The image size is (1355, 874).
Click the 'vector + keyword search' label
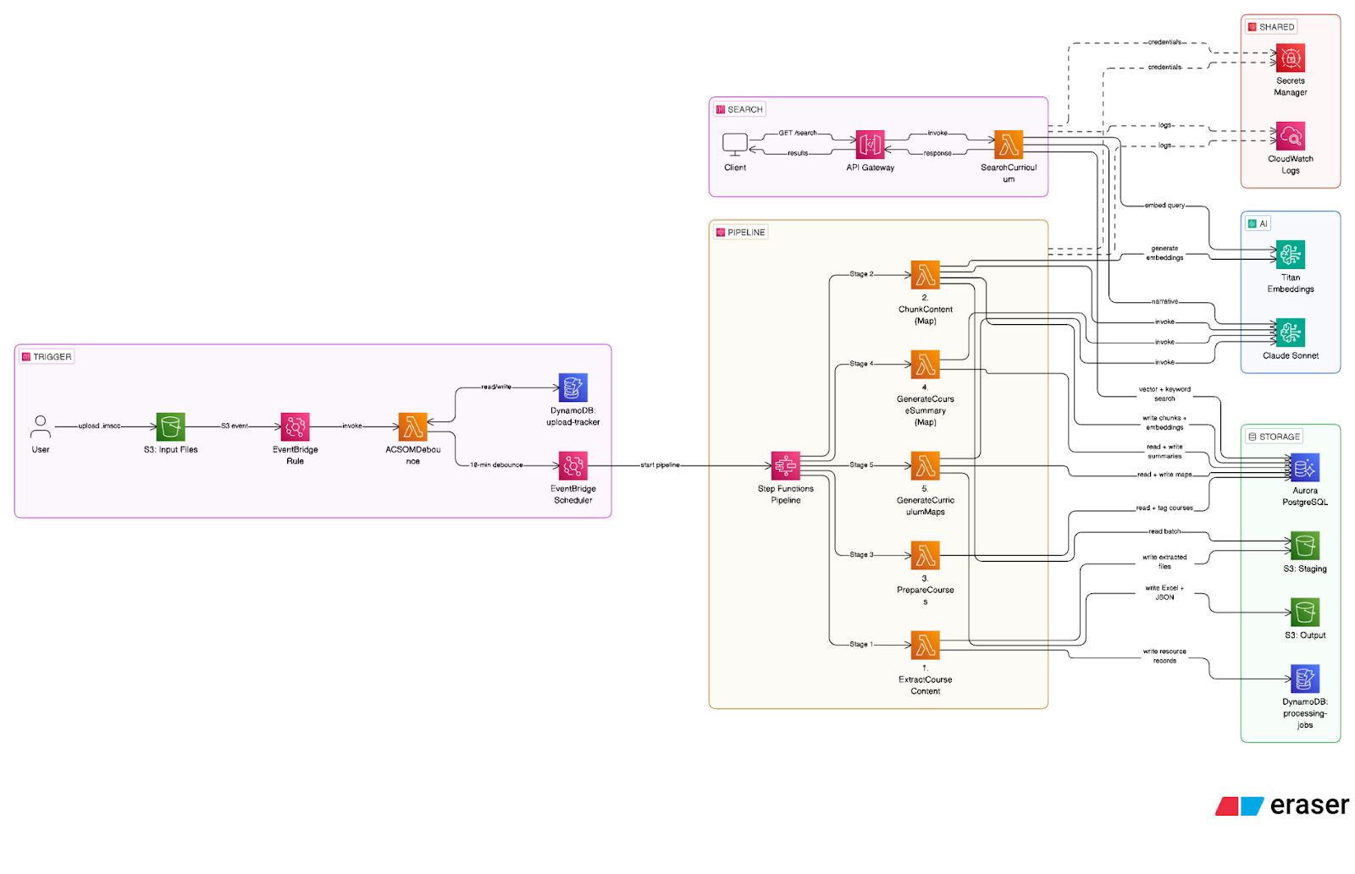pyautogui.click(x=1164, y=394)
